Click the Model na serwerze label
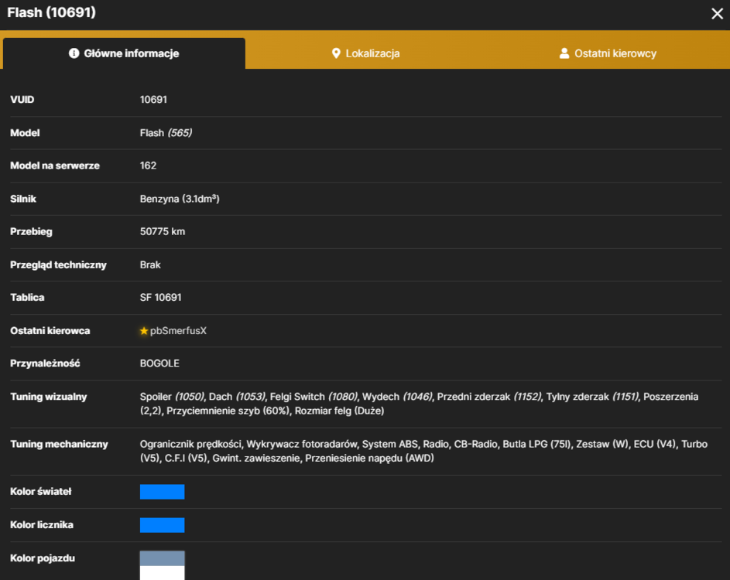 [55, 165]
